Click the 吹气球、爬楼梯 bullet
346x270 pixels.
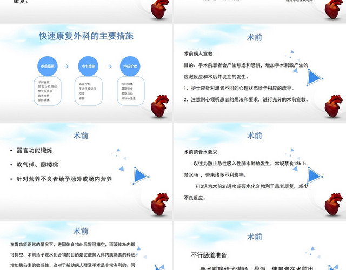tap(37, 165)
